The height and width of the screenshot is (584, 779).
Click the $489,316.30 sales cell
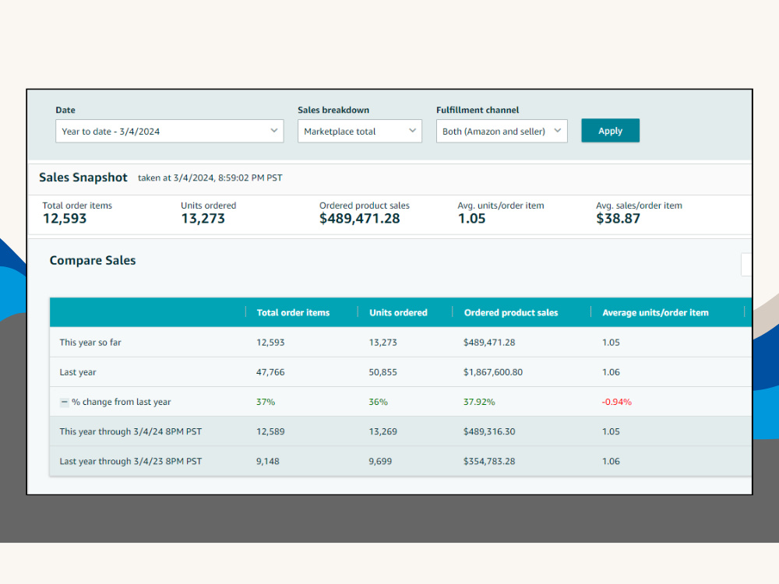click(489, 431)
